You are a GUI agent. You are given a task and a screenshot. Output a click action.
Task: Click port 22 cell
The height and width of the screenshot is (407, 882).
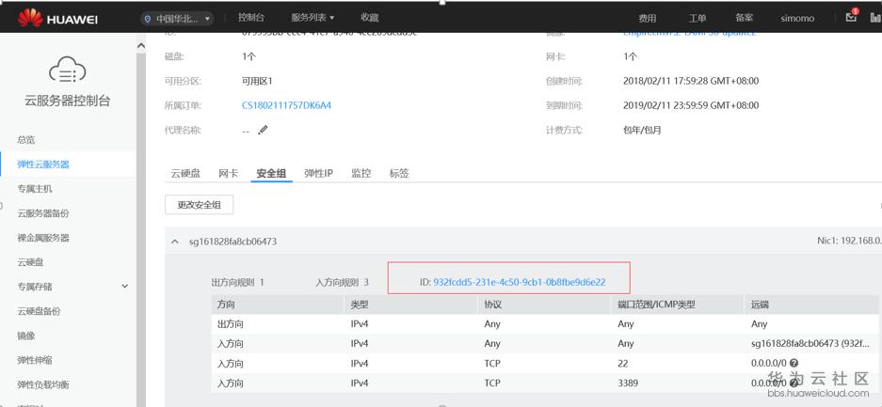coord(623,363)
